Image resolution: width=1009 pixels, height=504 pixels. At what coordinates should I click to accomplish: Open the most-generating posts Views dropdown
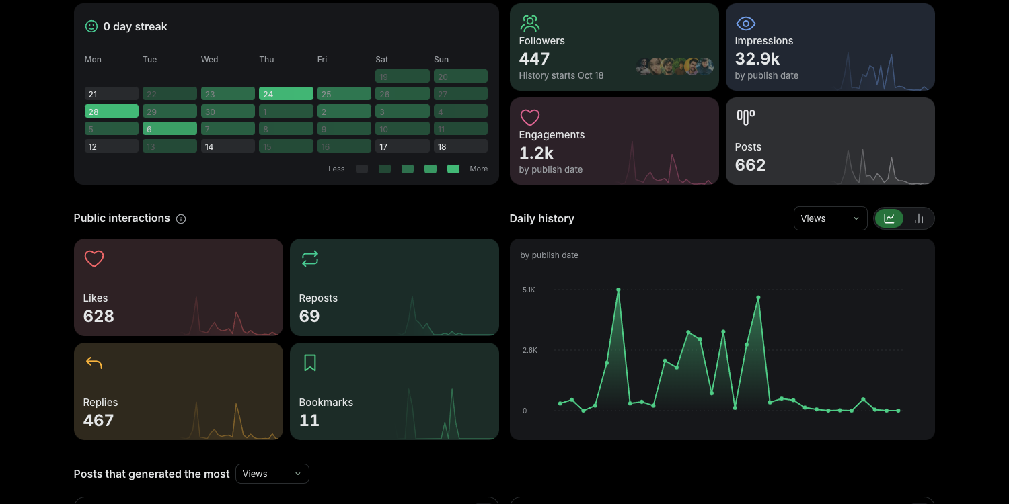tap(272, 474)
